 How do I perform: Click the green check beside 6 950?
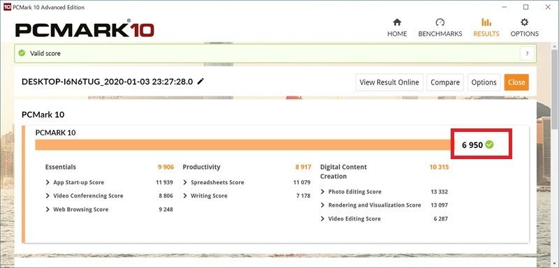[x=490, y=144]
